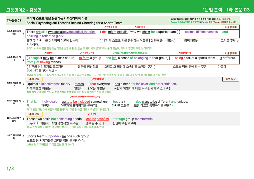Image resolution: width=254 pixels, height=179 pixels.
Task: Click the phrase 'basking in reflected glory'
Action: tap(45, 36)
